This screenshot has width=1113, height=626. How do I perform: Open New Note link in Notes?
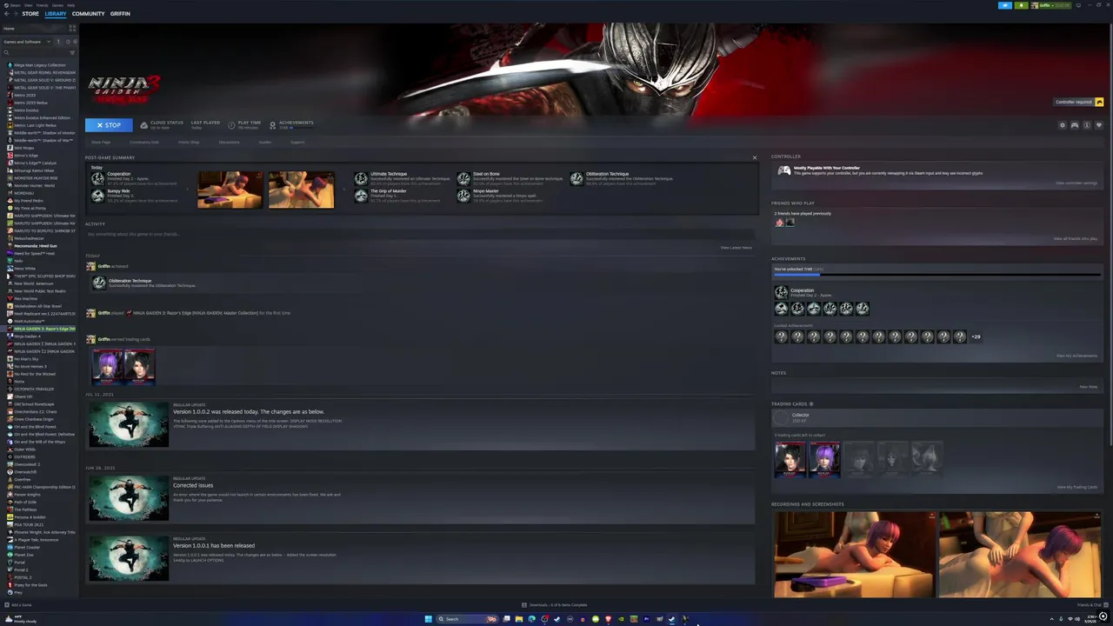click(1088, 387)
